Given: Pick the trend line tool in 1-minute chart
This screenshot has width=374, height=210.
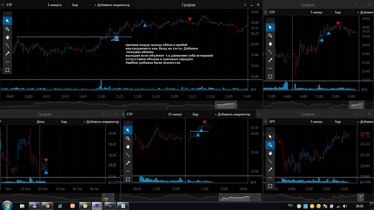Looking at the screenshot, I should click(x=7, y=45).
